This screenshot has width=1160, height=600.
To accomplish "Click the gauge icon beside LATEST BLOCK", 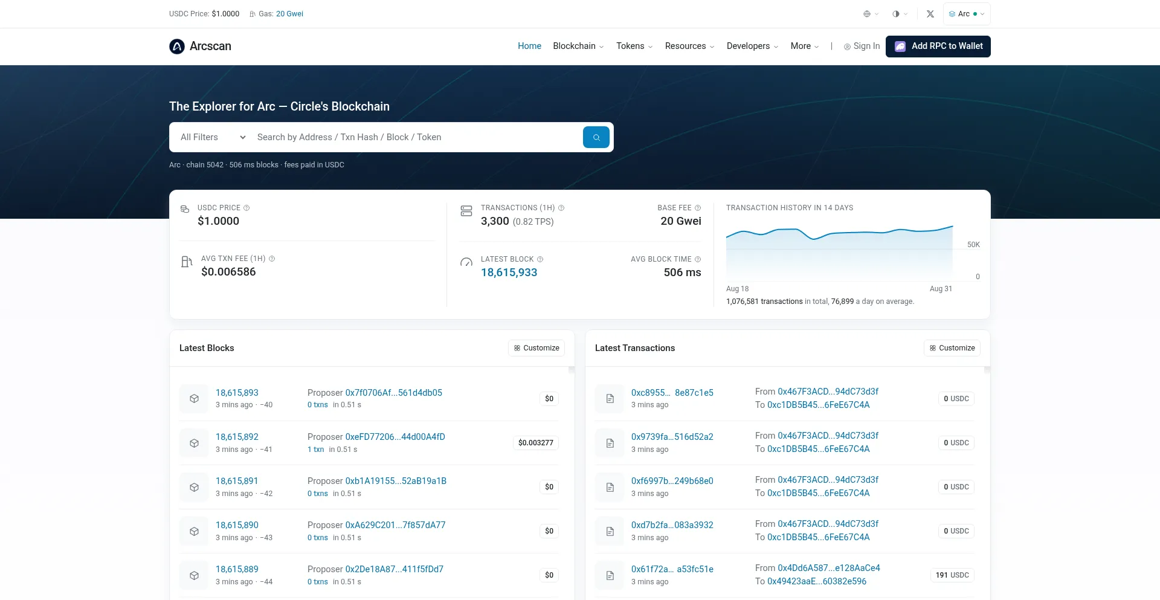I will pos(466,262).
